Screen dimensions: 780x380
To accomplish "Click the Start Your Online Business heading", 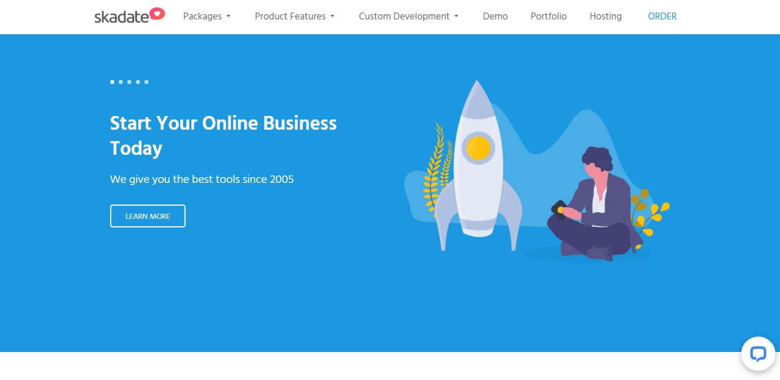I will (x=223, y=135).
